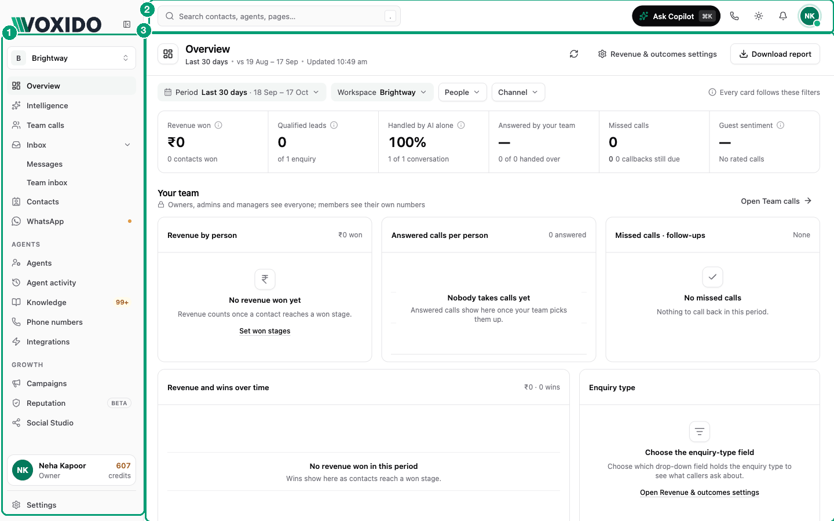Image resolution: width=834 pixels, height=521 pixels.
Task: Click the filter icon in Enquiry type card
Action: click(700, 431)
